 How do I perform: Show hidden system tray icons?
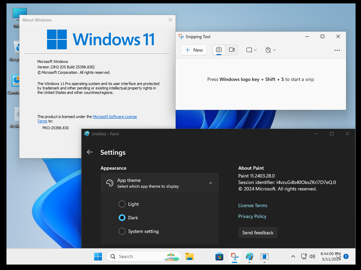[x=293, y=256]
